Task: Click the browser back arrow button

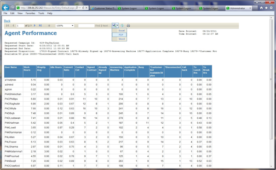Action: [x=6, y=8]
